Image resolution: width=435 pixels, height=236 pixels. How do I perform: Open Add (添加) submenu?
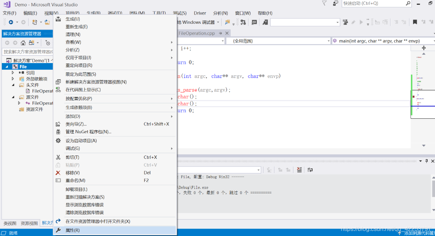pyautogui.click(x=115, y=117)
